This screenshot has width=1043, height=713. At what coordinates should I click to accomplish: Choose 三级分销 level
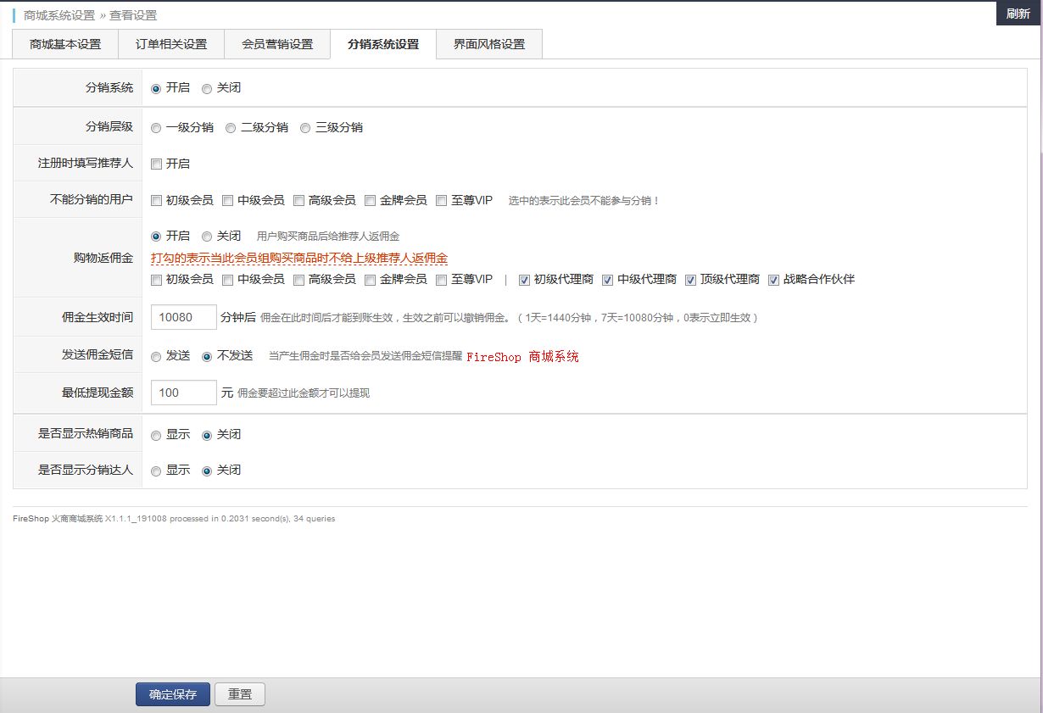(305, 128)
